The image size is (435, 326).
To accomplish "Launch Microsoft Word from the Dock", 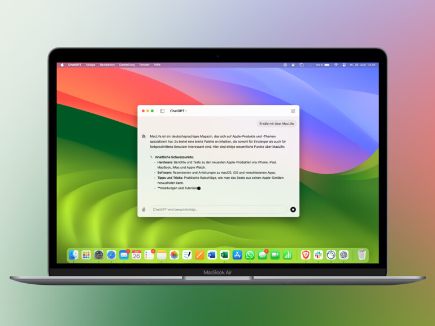I will point(212,255).
